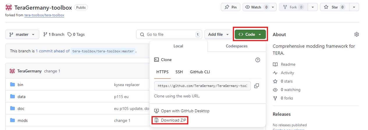
Task: Click the desktop icon beside Open with GitHub Desktop
Action: pyautogui.click(x=157, y=111)
